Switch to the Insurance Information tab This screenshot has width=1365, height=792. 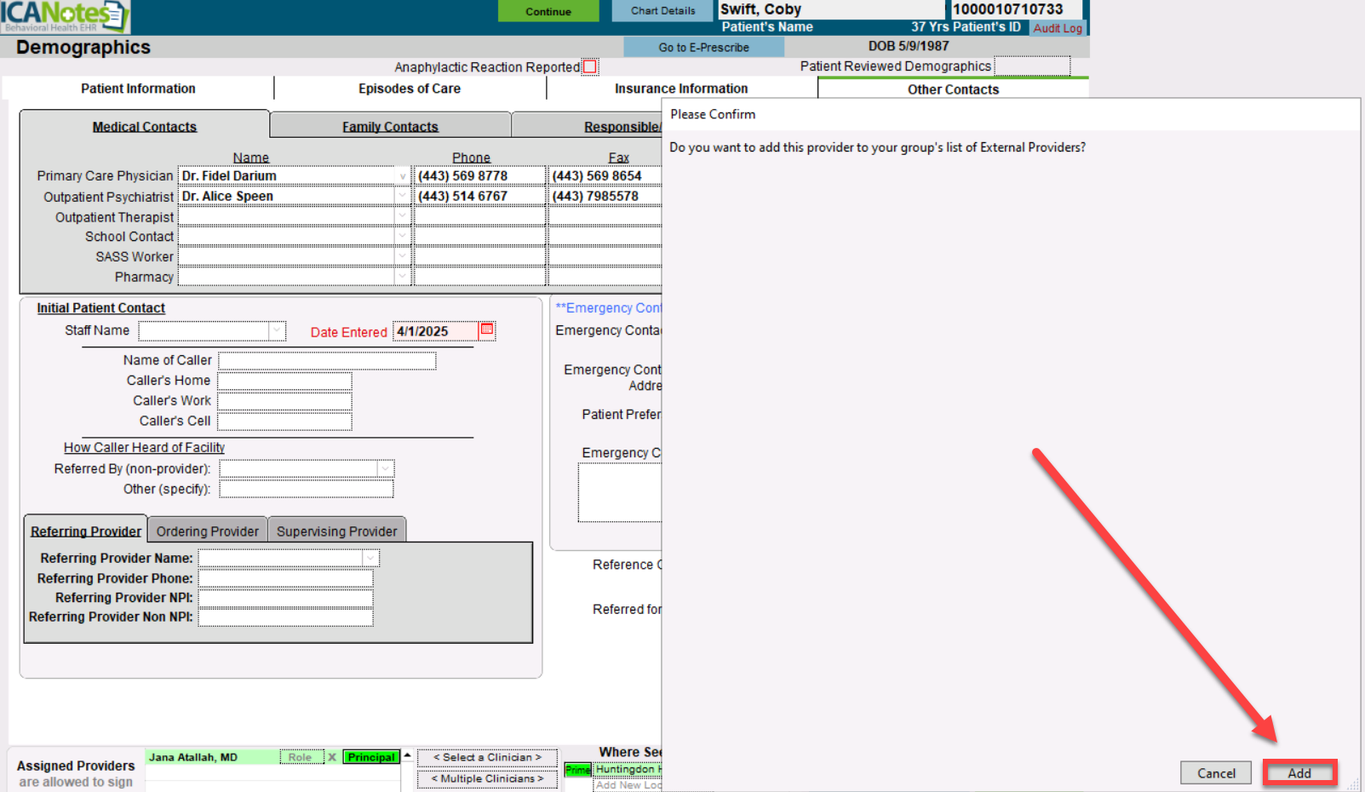pos(681,89)
